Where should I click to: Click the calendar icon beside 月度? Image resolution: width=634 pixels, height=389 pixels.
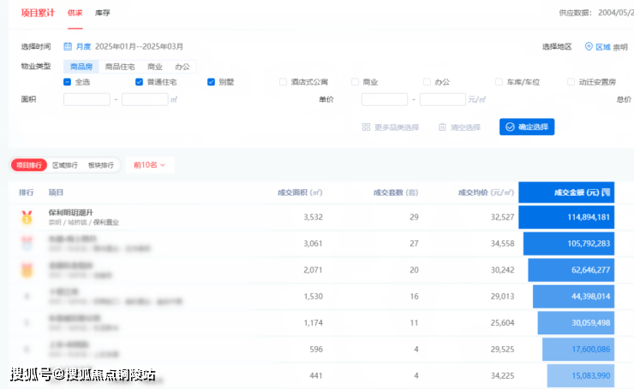pos(68,46)
